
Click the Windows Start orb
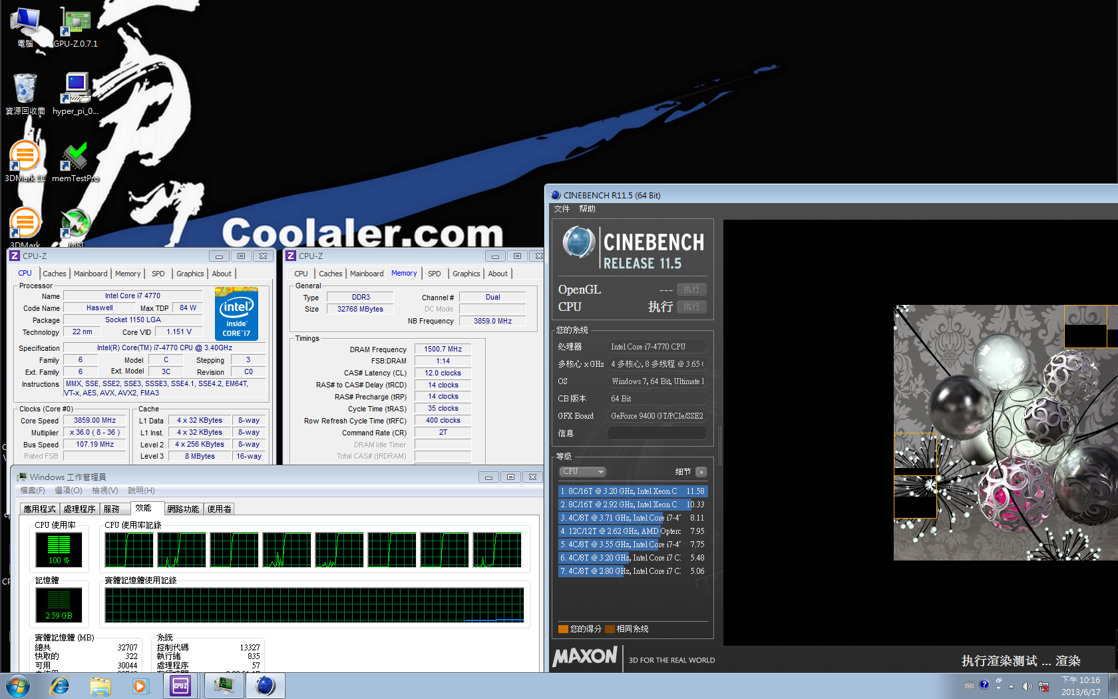[x=18, y=686]
